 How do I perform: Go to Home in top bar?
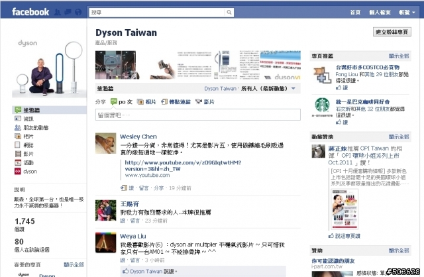tap(355, 12)
